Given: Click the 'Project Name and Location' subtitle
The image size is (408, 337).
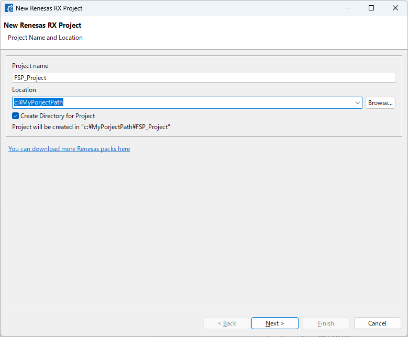Looking at the screenshot, I should 45,38.
